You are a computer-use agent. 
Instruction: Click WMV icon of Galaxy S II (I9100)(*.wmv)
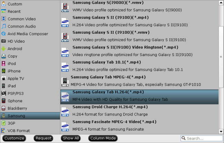(65, 37)
